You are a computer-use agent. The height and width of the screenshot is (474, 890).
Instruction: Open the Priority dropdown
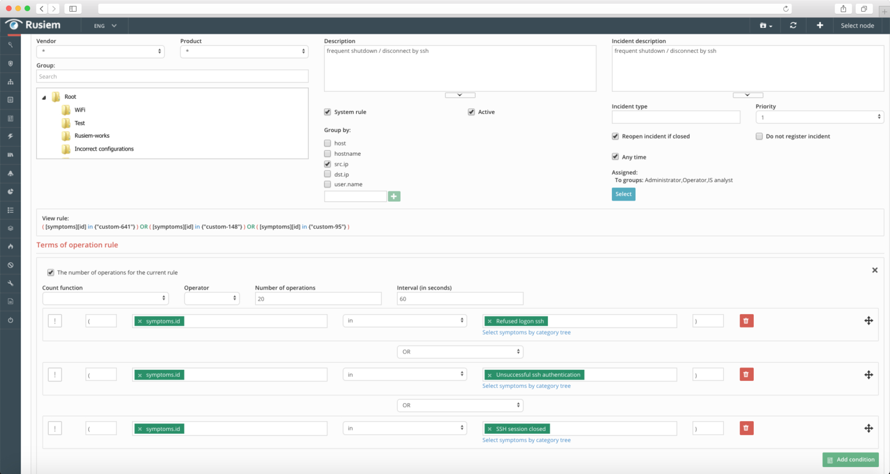pyautogui.click(x=820, y=117)
